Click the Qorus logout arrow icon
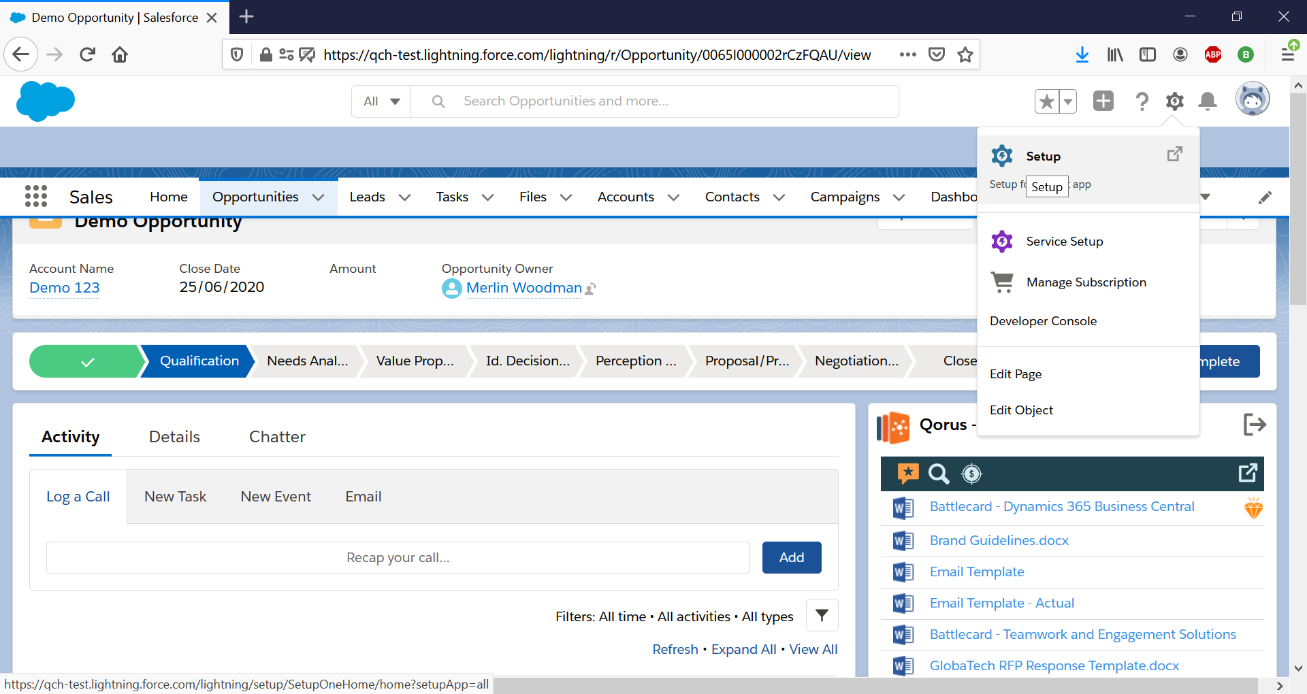This screenshot has width=1307, height=694. (1254, 425)
